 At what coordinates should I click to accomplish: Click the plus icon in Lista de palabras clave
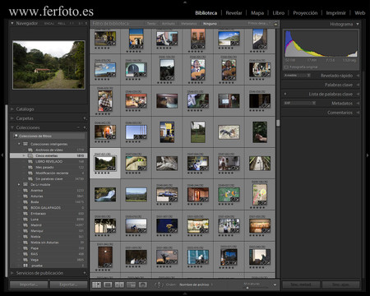pyautogui.click(x=285, y=94)
